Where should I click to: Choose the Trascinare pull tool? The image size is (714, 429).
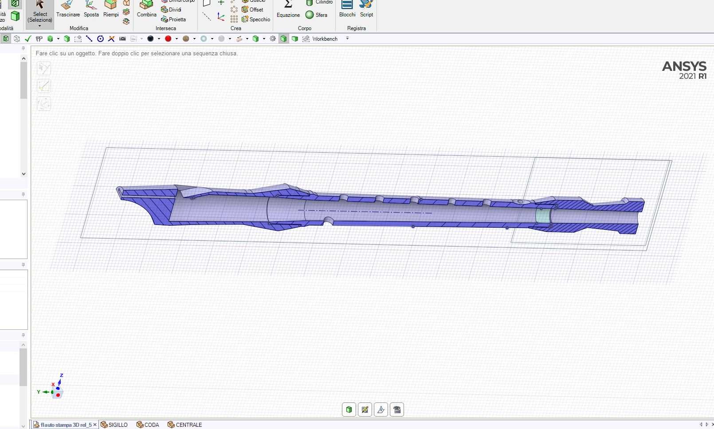(68, 10)
